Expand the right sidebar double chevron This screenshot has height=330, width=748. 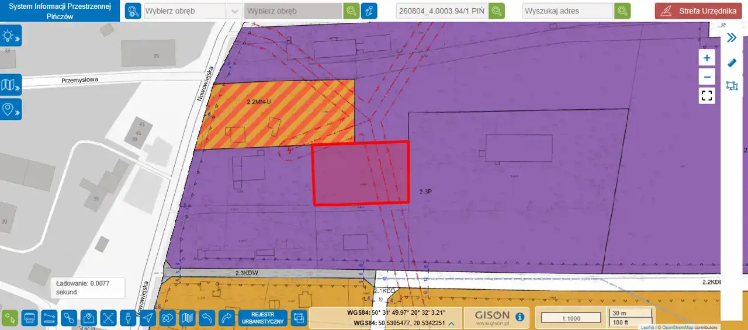pyautogui.click(x=732, y=38)
